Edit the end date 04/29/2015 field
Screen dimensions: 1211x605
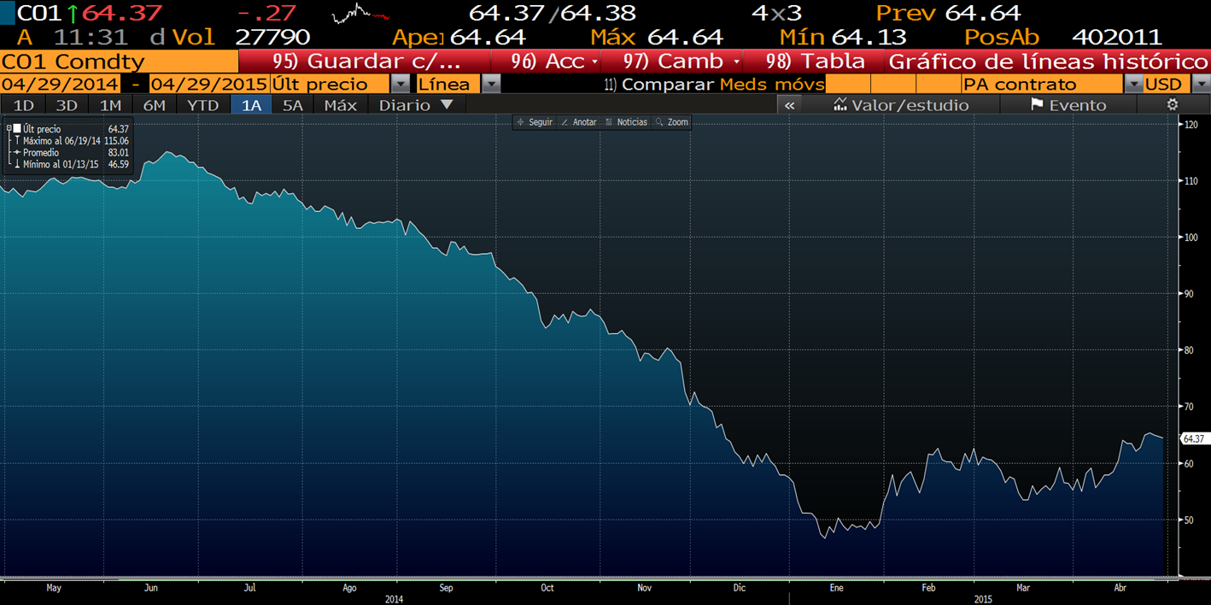[x=209, y=84]
